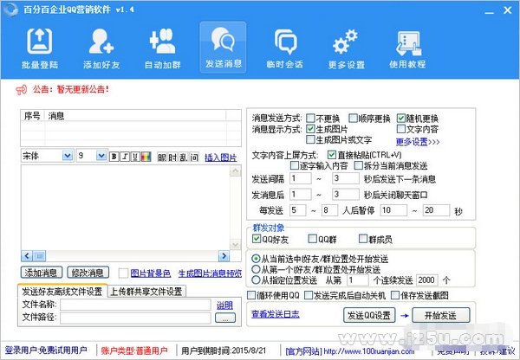Image resolution: width=520 pixels, height=360 pixels.
Task: Check the 群成员 target checkbox
Action: 363,239
